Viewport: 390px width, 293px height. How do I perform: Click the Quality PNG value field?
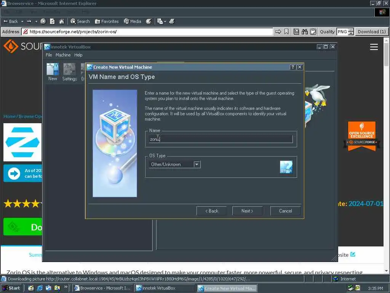click(342, 32)
